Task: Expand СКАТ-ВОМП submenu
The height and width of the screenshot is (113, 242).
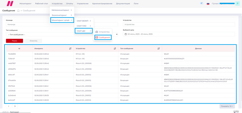Action: [84, 21]
